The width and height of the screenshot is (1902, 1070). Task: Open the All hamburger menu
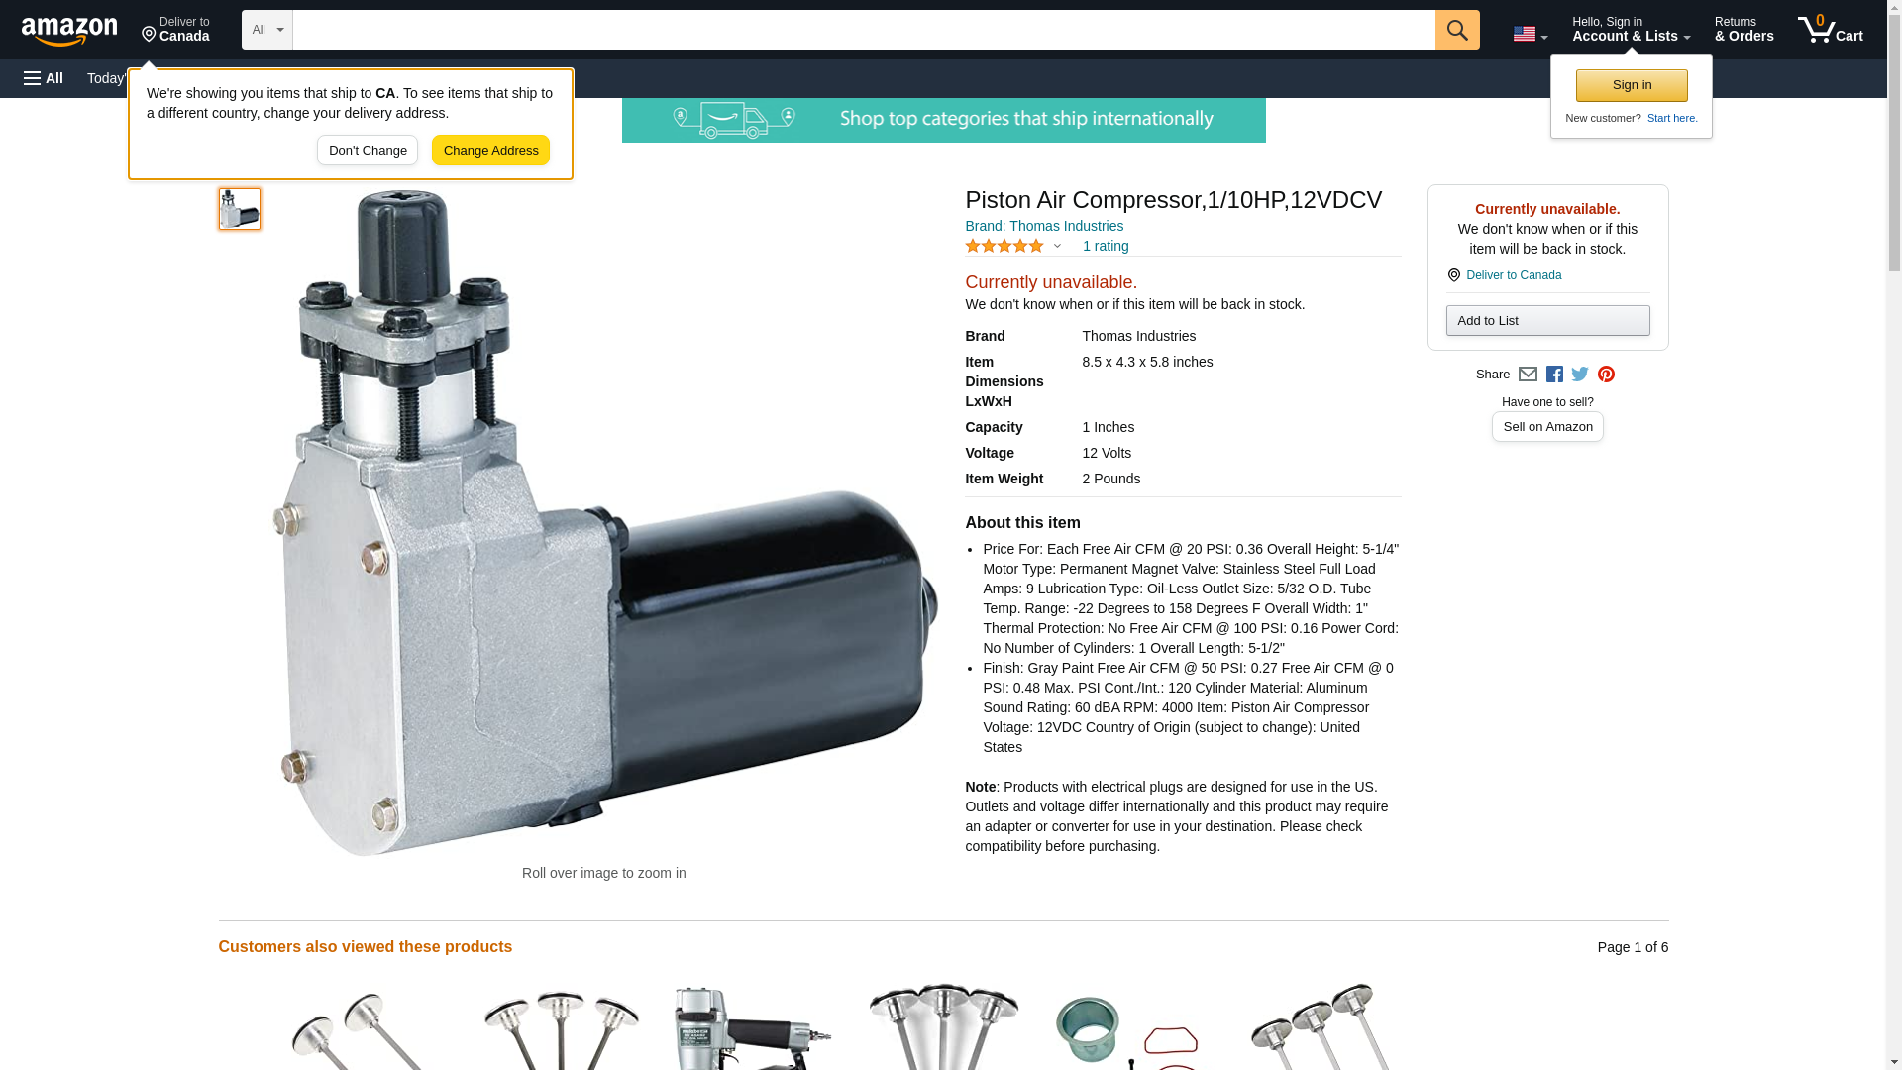click(44, 78)
